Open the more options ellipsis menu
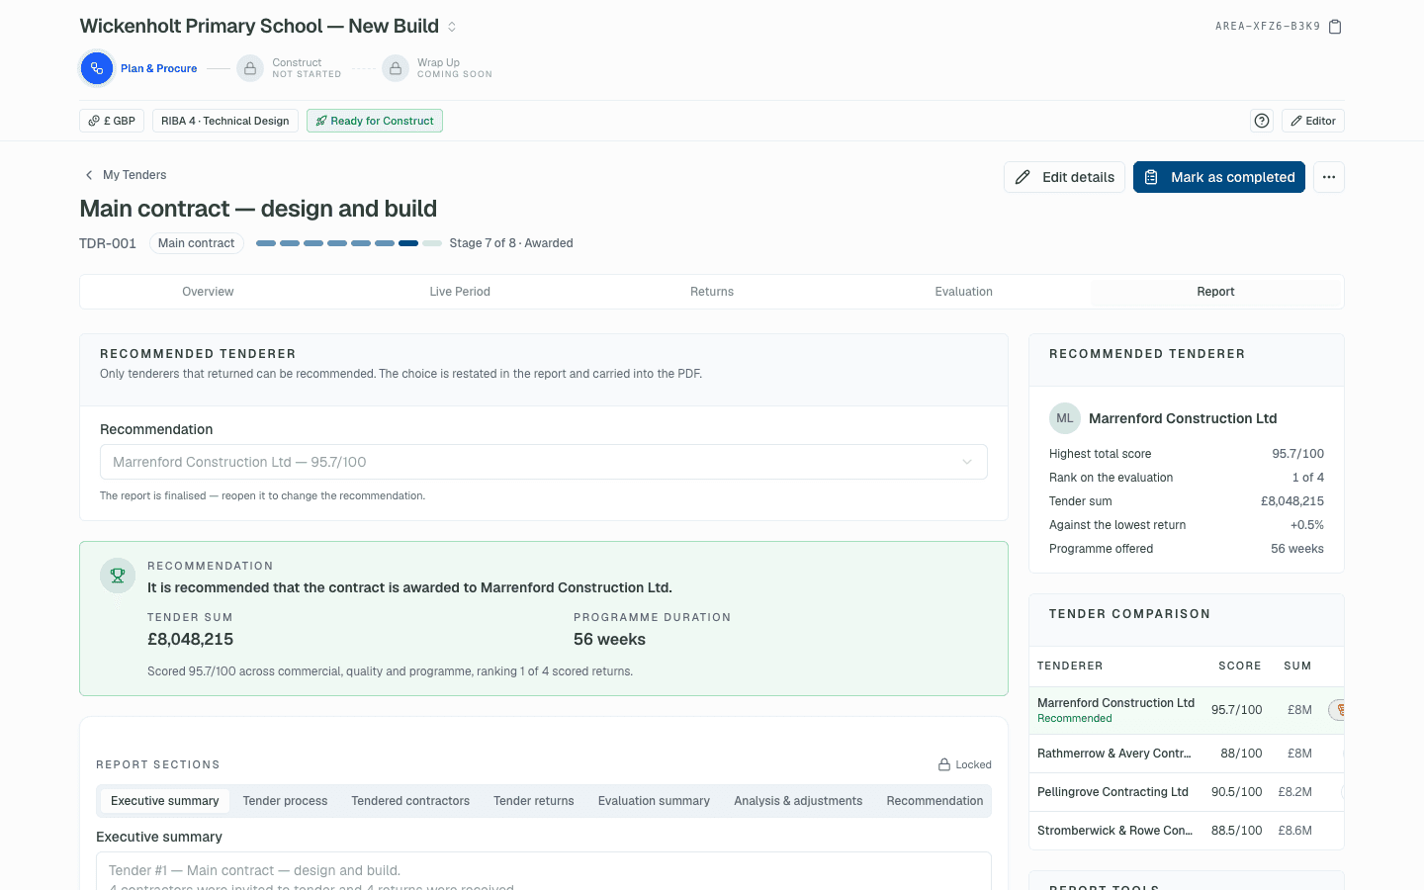The image size is (1424, 890). 1329,177
